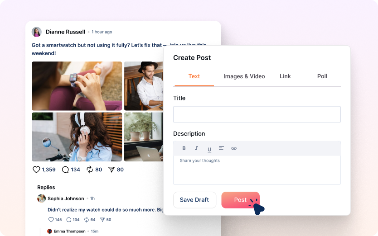
Task: Open Dianne Russell's profile avatar
Action: point(37,32)
